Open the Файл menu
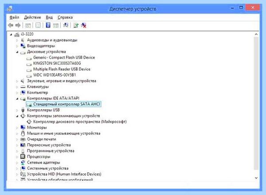The width and height of the screenshot is (266, 195). pyautogui.click(x=14, y=17)
